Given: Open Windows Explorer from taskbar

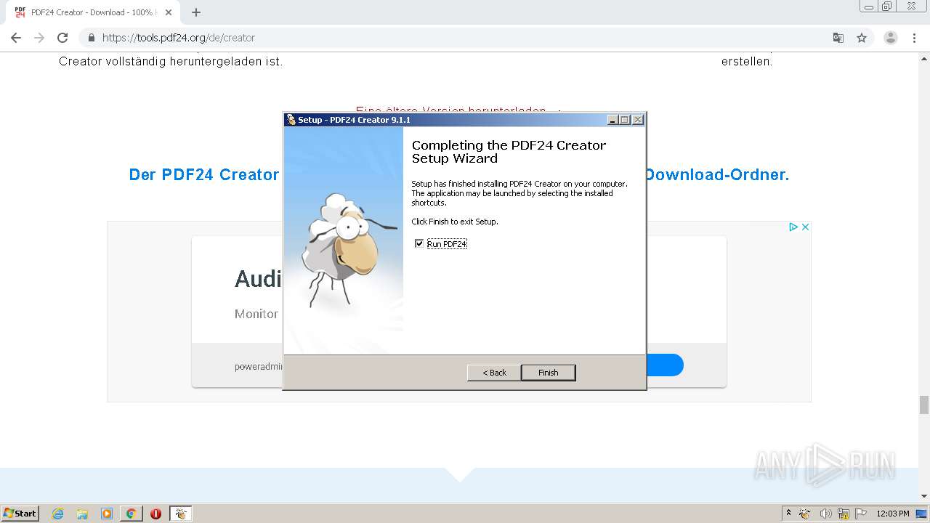Looking at the screenshot, I should pyautogui.click(x=82, y=514).
